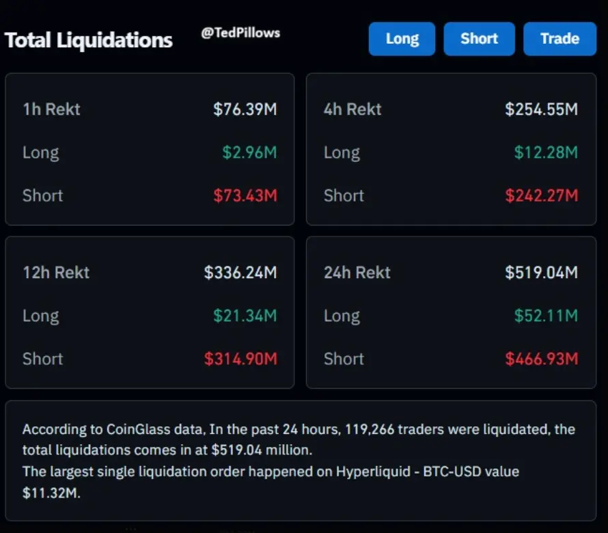The height and width of the screenshot is (533, 608).
Task: Click the $466.93M short liquidation value
Action: [x=542, y=359]
